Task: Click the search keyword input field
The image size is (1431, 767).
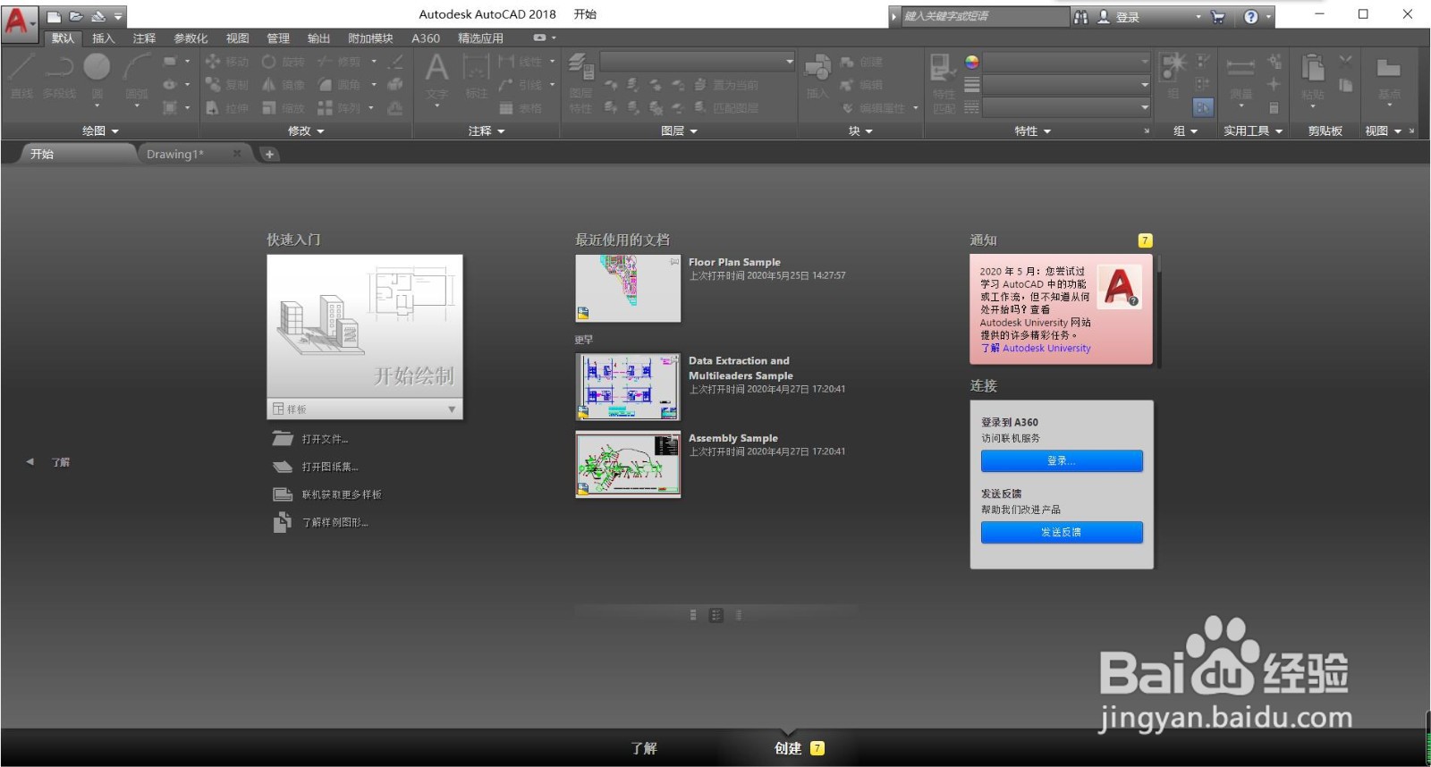Action: coord(985,16)
